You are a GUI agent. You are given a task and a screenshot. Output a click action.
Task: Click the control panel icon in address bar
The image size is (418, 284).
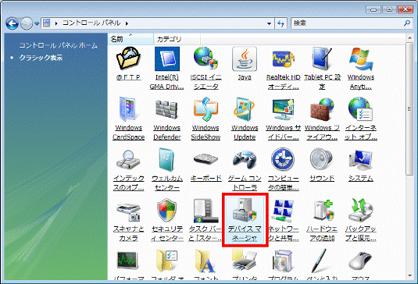tap(47, 23)
